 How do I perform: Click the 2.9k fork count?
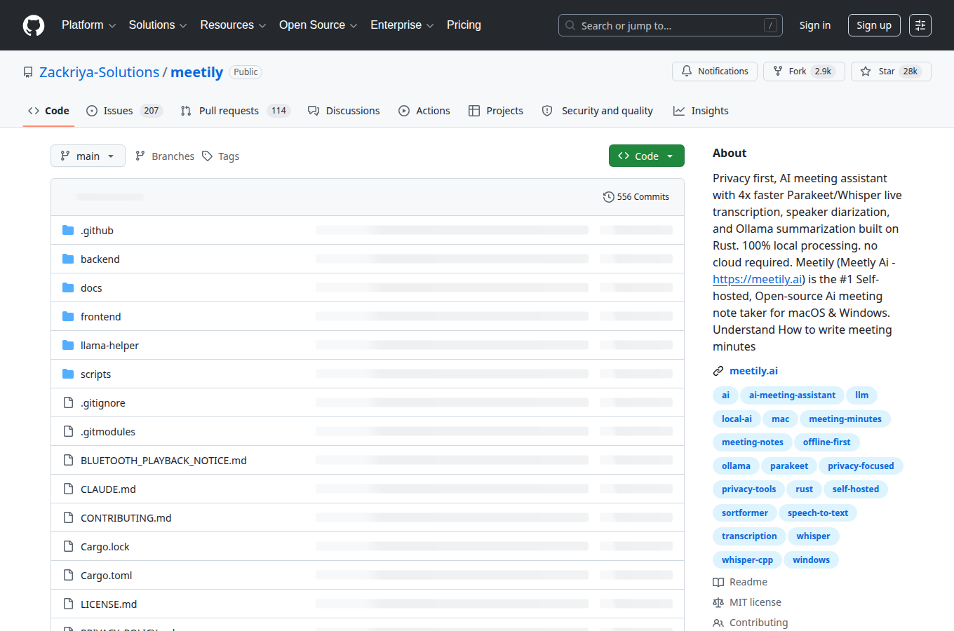click(x=823, y=72)
